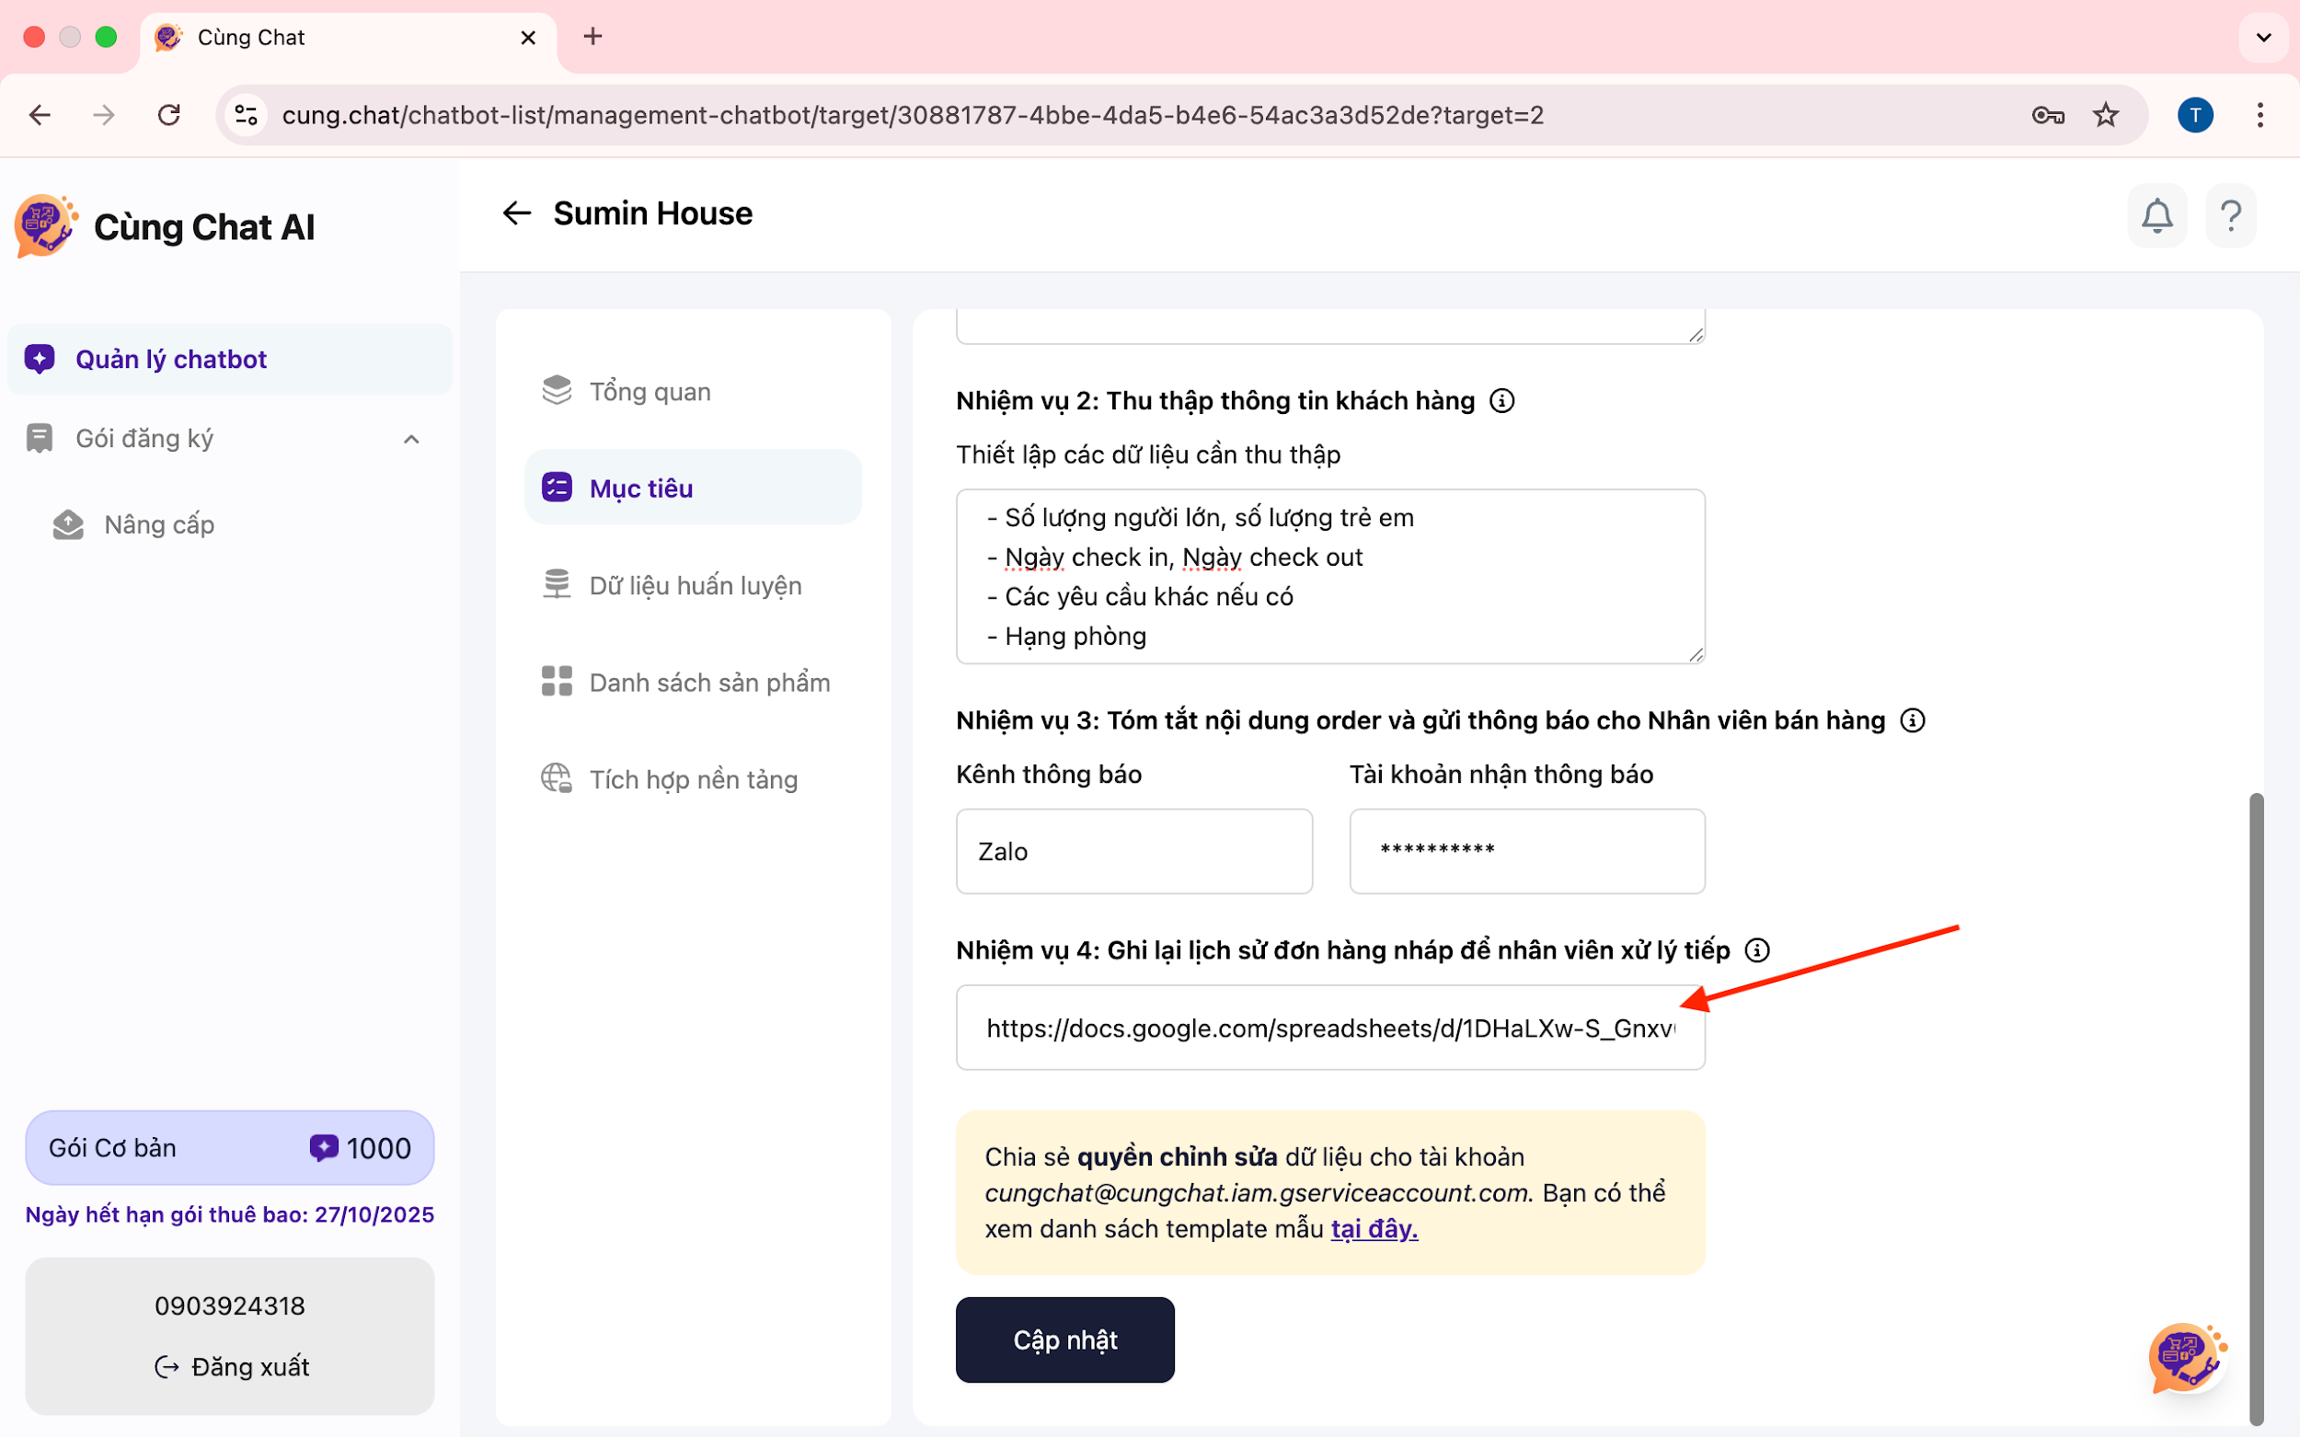Open the Tổng quan tab

(x=650, y=392)
